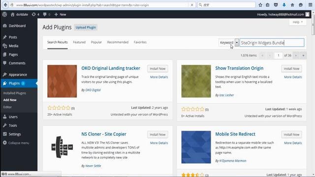Viewport: 315px width, 177px height.
Task: Switch to the Popular tab
Action: (x=96, y=42)
